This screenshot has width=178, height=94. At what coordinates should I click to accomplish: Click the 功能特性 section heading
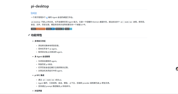(36, 35)
